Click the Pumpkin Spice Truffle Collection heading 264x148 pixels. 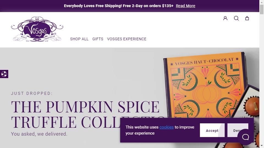[x=85, y=114]
